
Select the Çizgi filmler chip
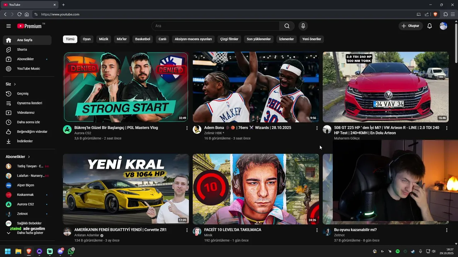[229, 39]
